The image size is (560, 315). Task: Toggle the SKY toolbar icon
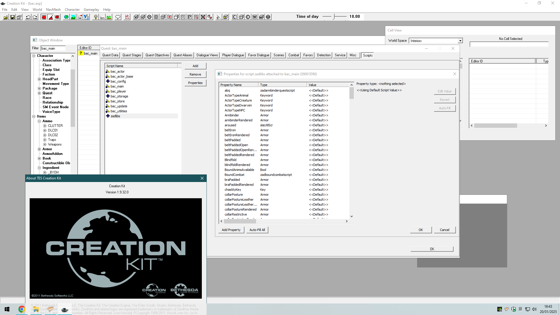[102, 17]
